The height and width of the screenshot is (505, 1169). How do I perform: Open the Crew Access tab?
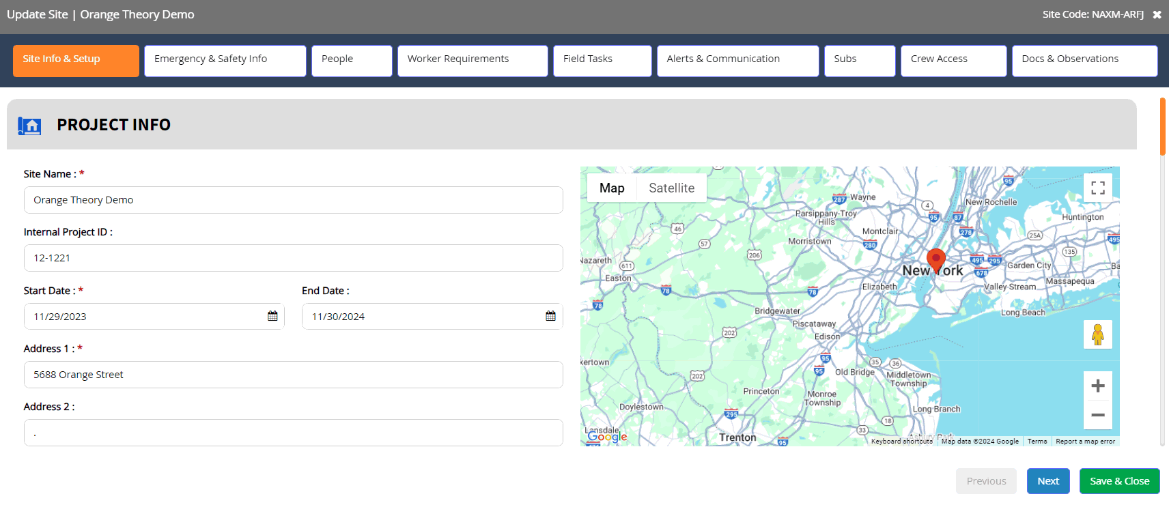coord(954,61)
